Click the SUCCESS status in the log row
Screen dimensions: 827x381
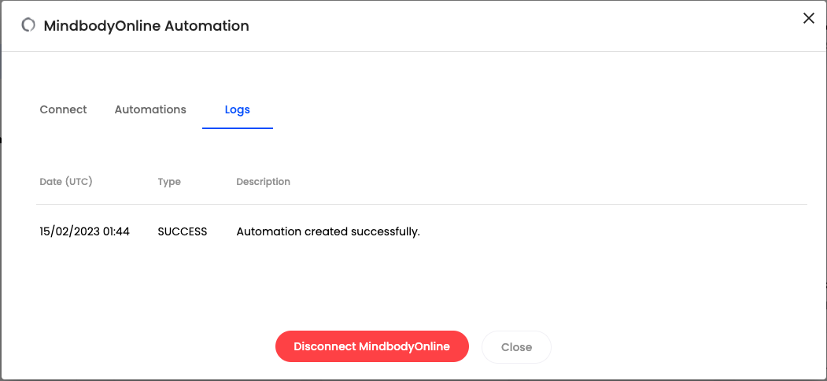pyautogui.click(x=182, y=231)
